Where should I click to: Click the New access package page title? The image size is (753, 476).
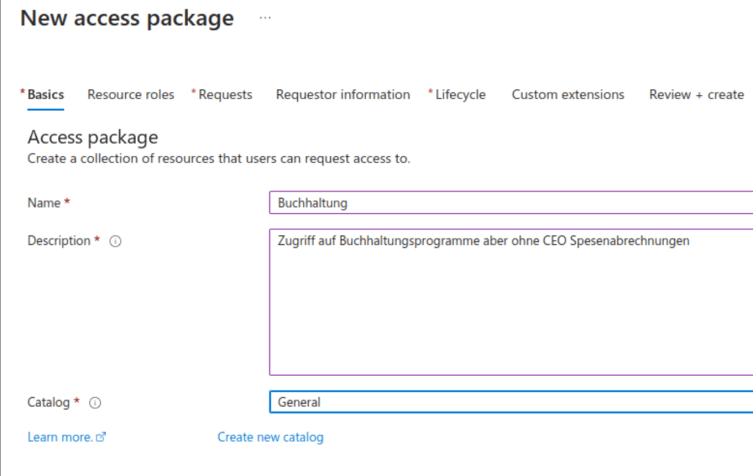pos(127,18)
